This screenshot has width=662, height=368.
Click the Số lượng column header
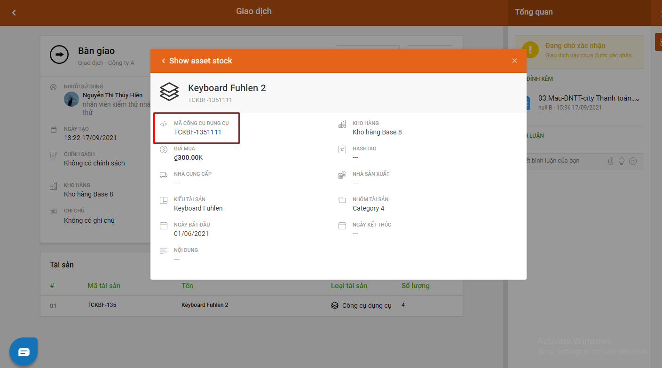pyautogui.click(x=415, y=286)
